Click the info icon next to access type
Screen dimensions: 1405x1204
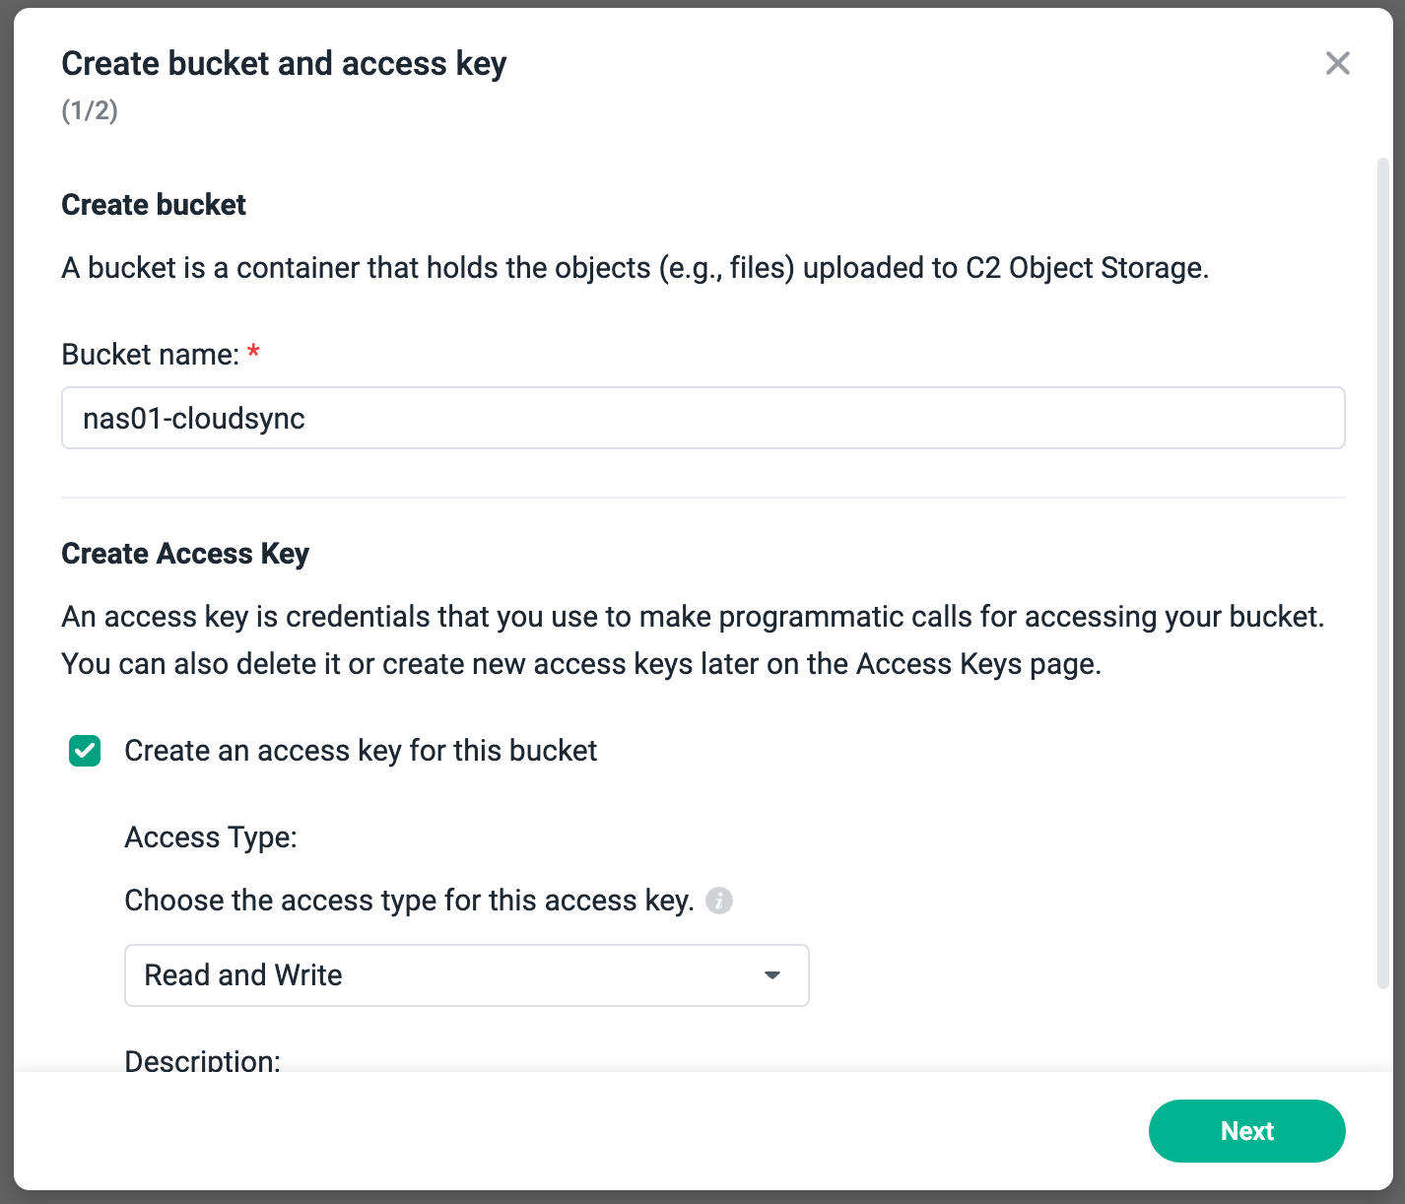(x=718, y=901)
